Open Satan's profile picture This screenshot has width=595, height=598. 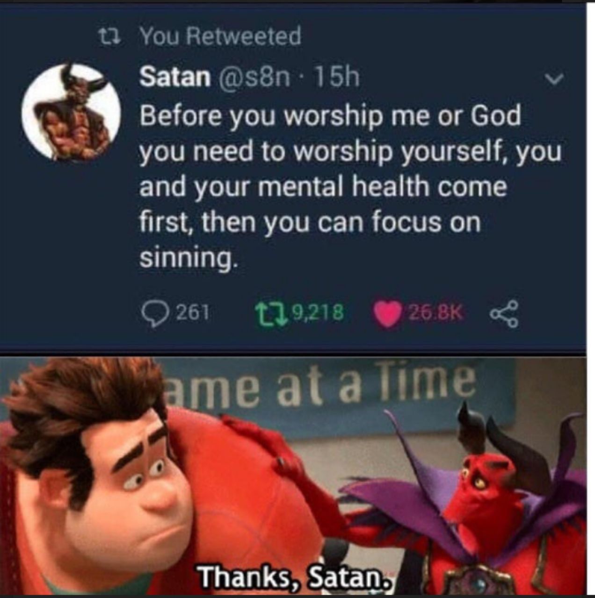(x=72, y=112)
